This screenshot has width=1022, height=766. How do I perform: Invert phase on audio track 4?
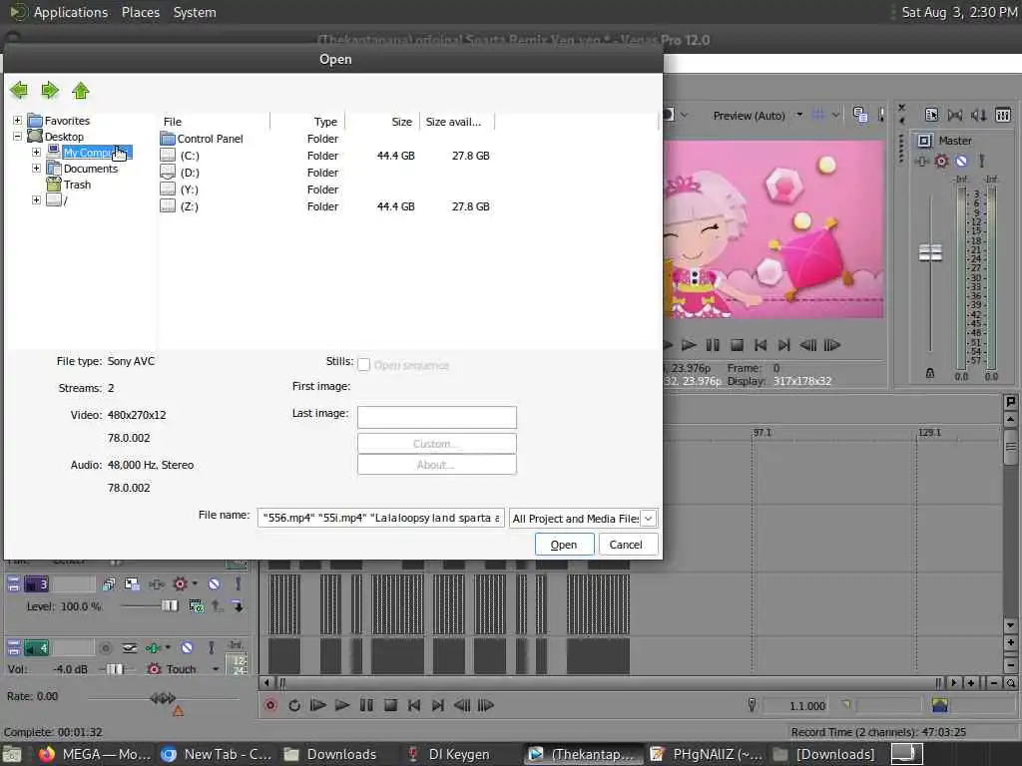130,648
